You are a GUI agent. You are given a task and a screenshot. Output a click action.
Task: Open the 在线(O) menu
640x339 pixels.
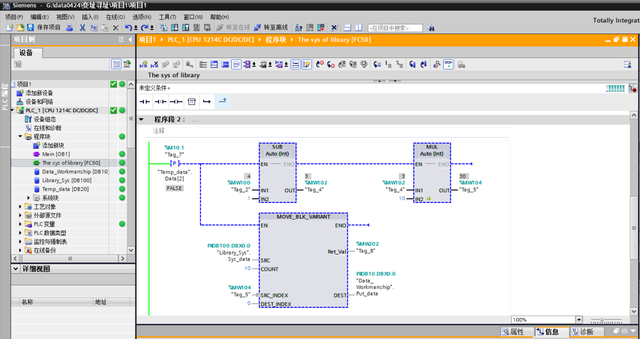[x=115, y=17]
